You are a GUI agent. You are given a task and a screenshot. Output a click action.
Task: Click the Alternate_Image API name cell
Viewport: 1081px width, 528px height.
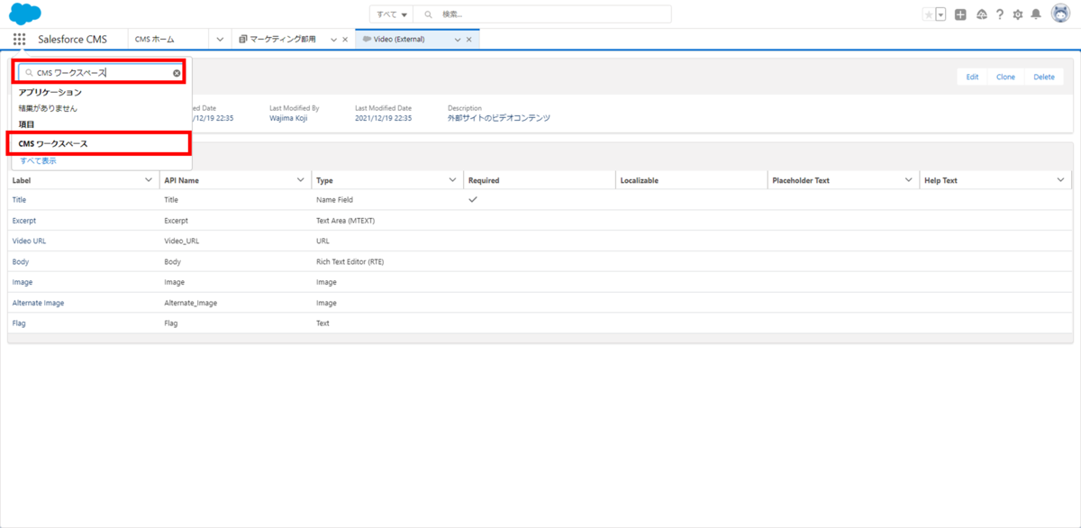[190, 303]
